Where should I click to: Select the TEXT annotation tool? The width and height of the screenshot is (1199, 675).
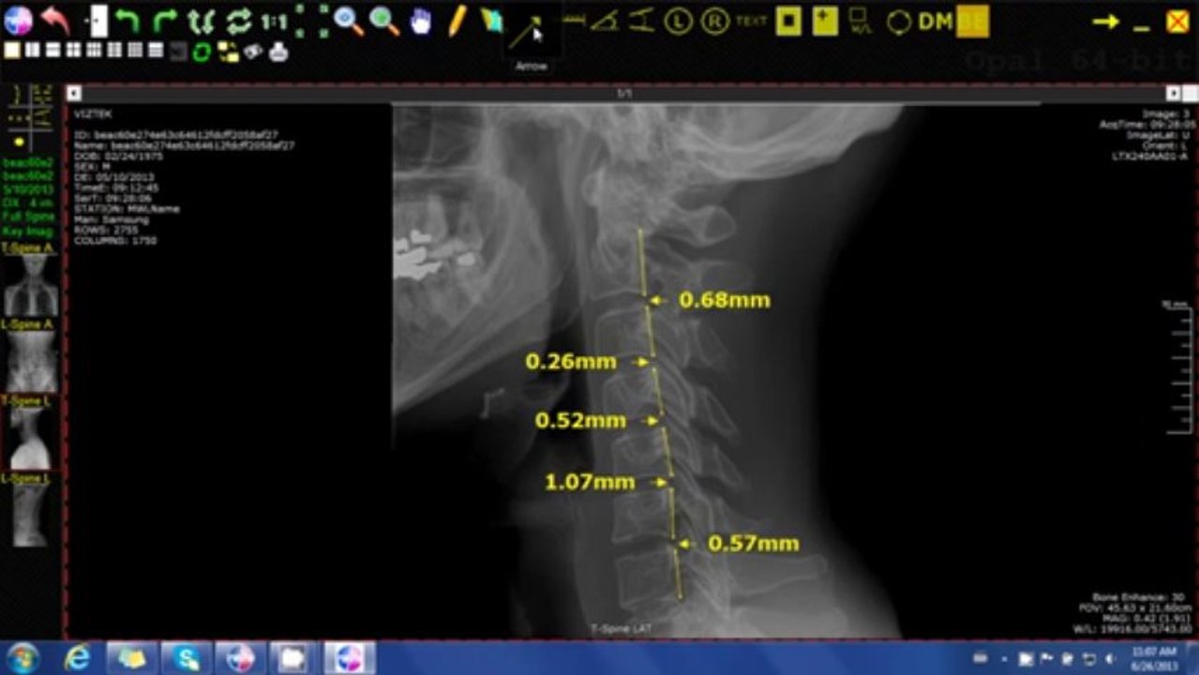click(751, 21)
